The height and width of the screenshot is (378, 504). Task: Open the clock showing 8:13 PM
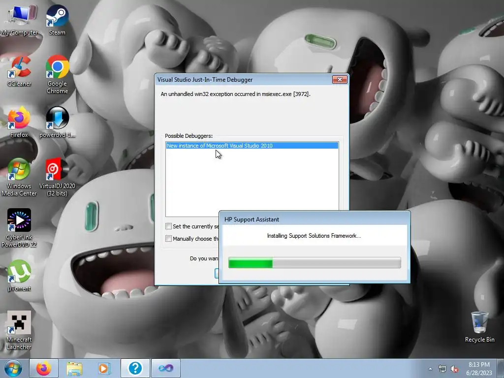coord(479,368)
